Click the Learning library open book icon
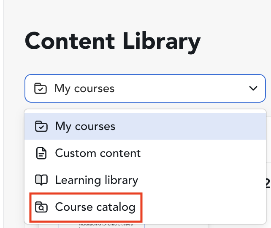The image size is (271, 228). [41, 180]
